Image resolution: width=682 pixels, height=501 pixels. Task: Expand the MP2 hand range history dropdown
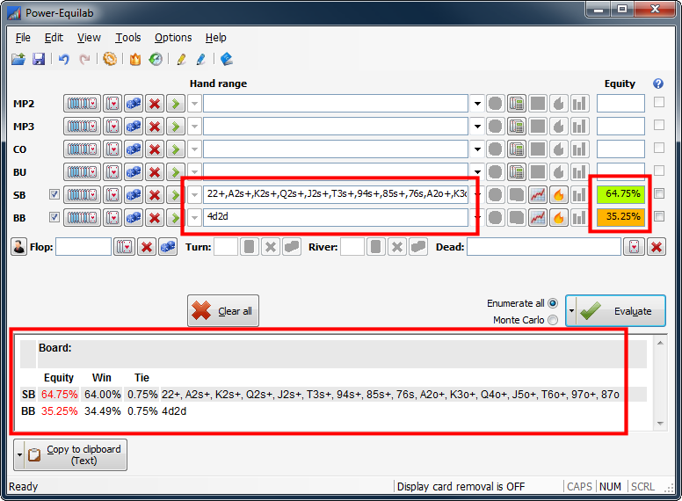(x=477, y=104)
